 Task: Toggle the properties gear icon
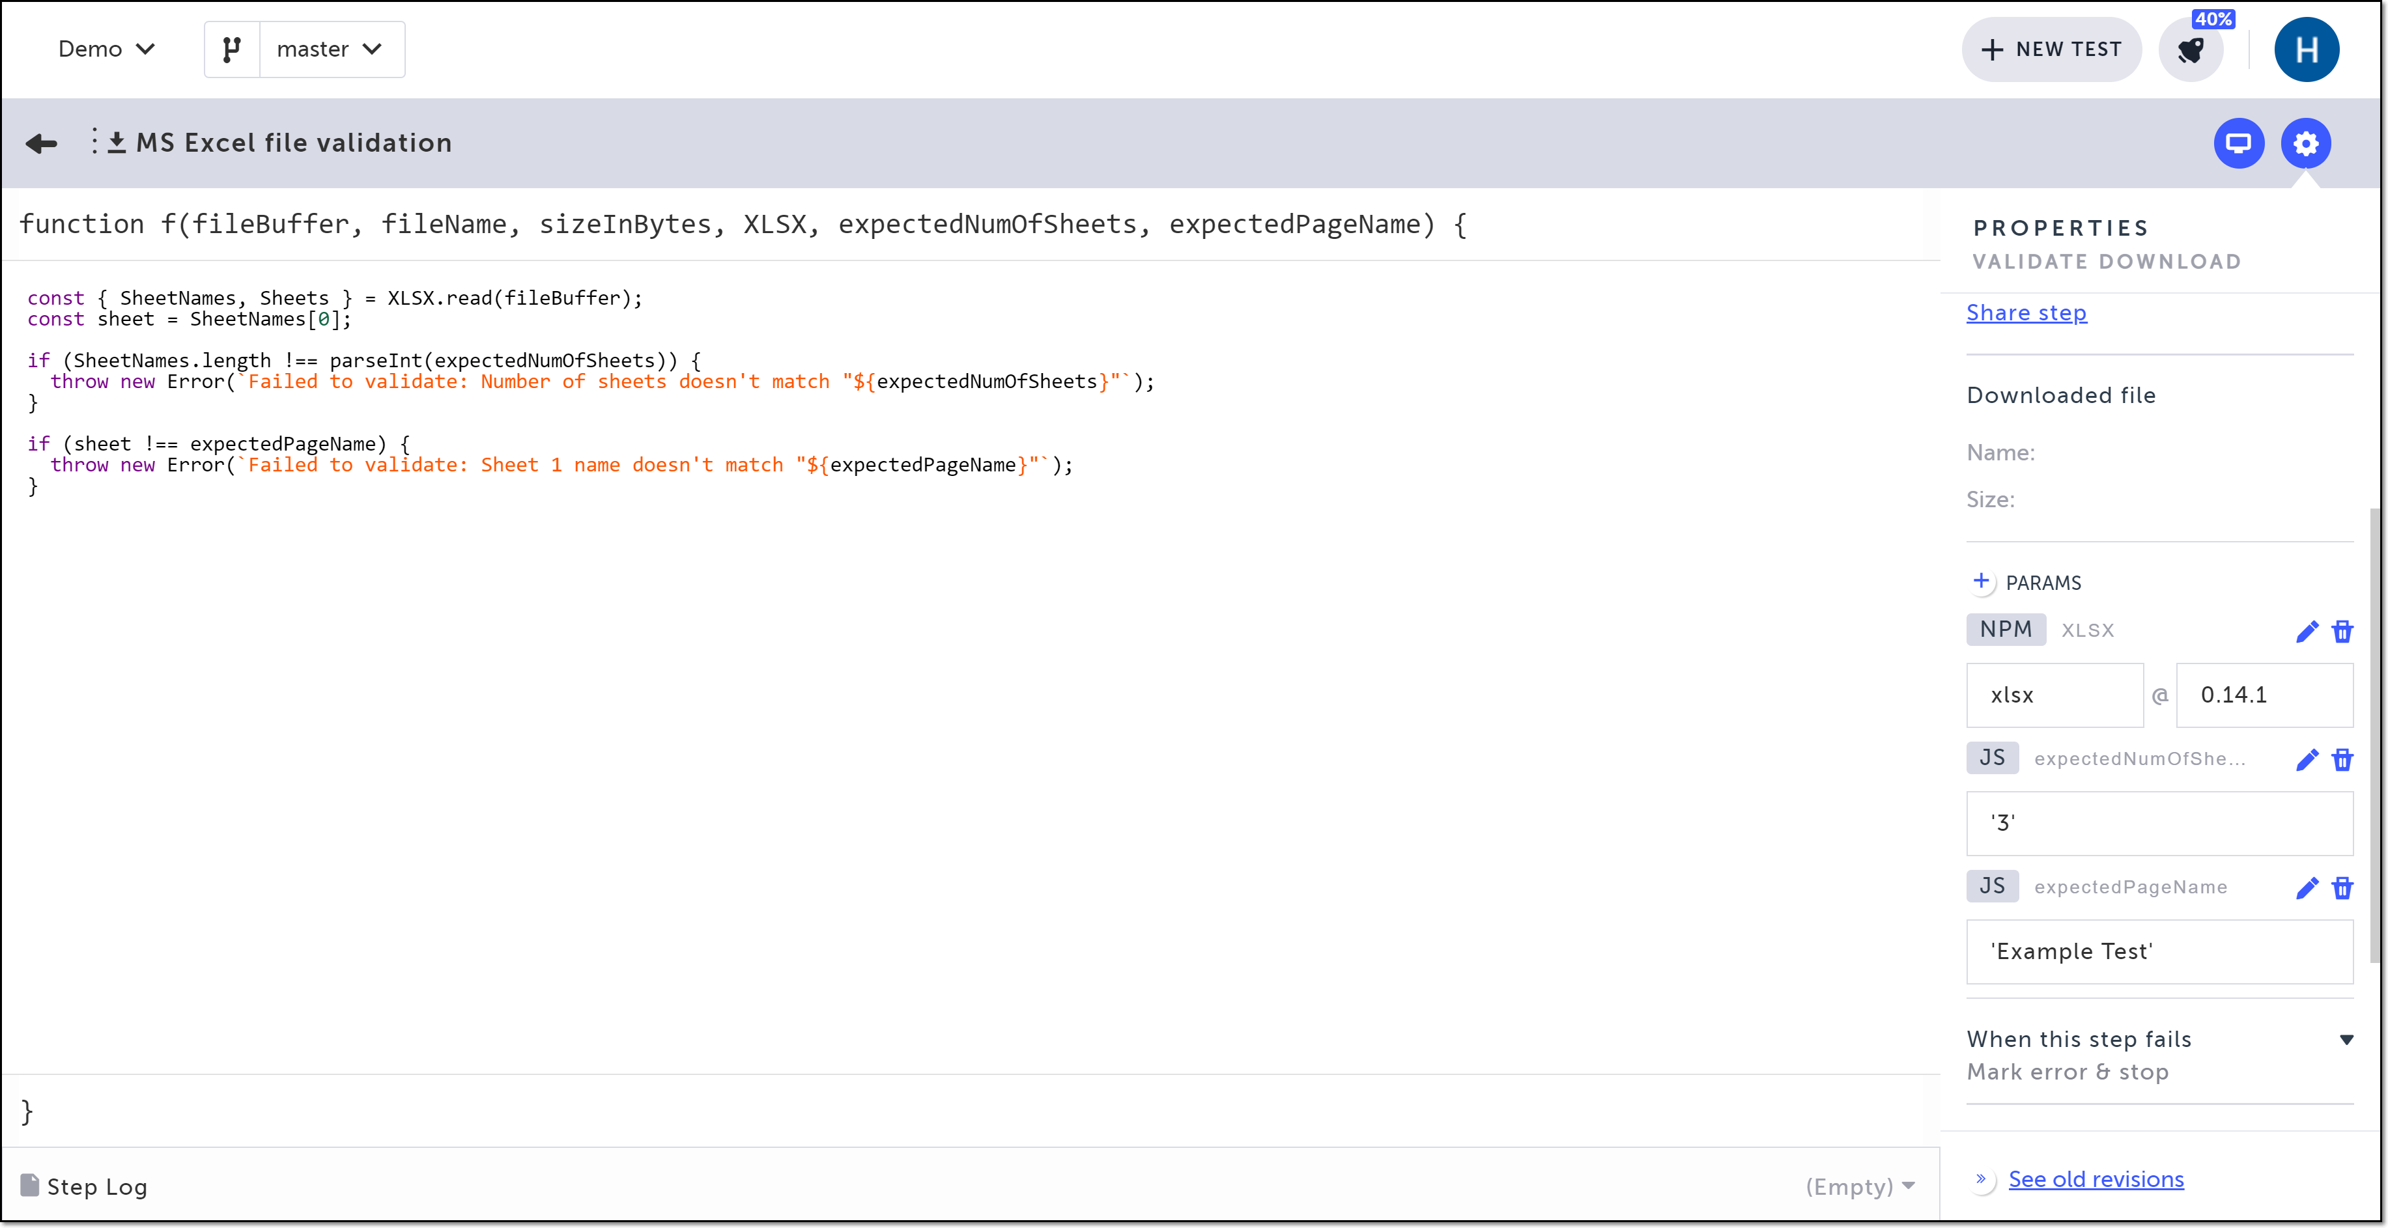2305,144
